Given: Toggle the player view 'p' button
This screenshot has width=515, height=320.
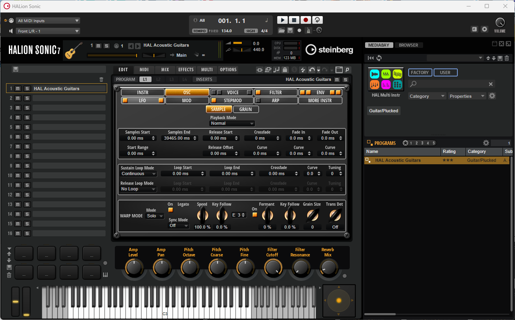Looking at the screenshot, I should [347, 70].
